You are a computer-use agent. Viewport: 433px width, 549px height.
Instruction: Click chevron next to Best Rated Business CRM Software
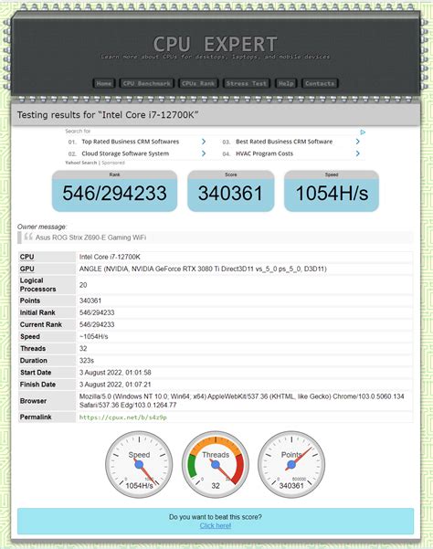357,142
